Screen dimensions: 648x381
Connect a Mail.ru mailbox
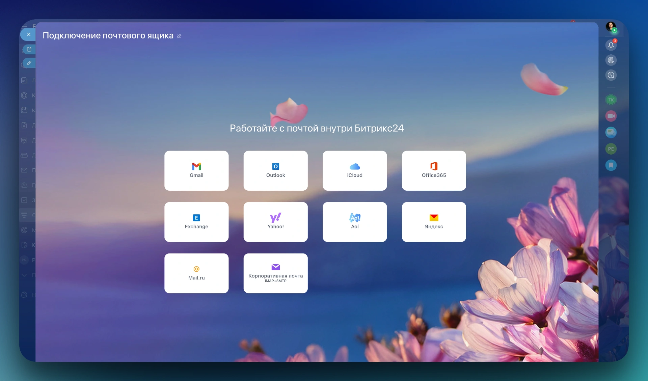tap(196, 273)
